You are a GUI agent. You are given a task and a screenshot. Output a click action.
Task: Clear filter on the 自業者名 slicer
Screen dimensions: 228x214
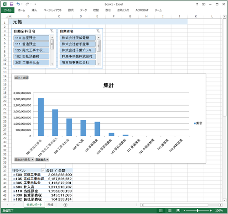point(98,31)
